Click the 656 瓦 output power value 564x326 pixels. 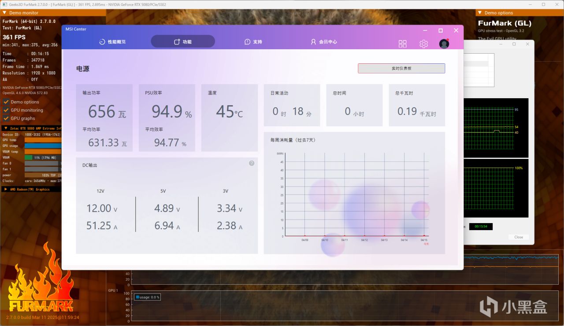107,112
